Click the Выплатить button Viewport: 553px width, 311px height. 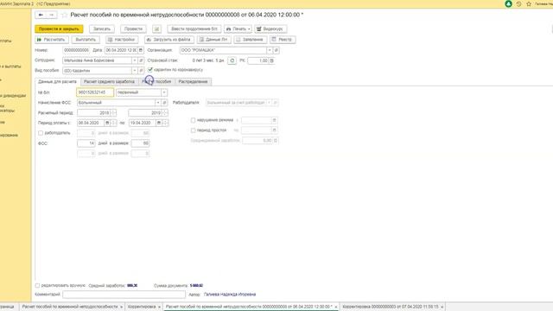click(x=86, y=40)
